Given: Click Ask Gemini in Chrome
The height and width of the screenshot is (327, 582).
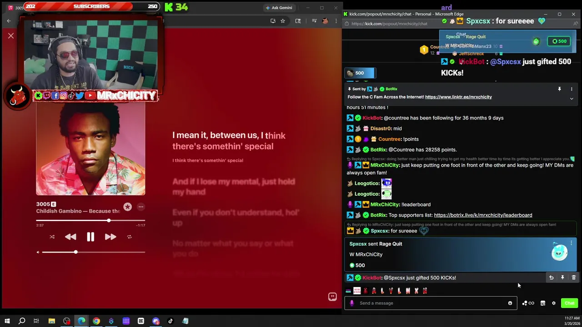Looking at the screenshot, I should [x=279, y=8].
